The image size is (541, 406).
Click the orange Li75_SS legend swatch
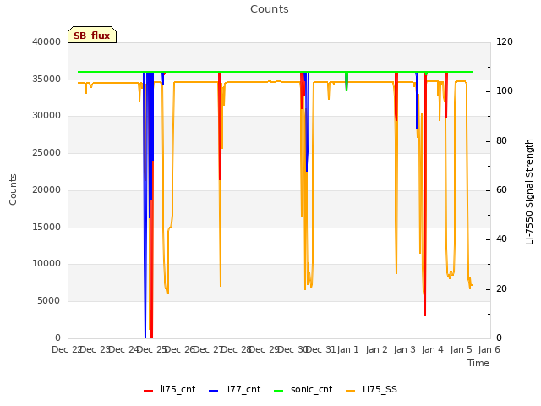(350, 391)
